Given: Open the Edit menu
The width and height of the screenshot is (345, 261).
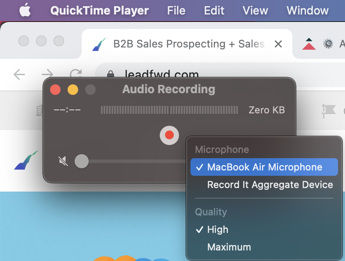Looking at the screenshot, I should tap(214, 11).
